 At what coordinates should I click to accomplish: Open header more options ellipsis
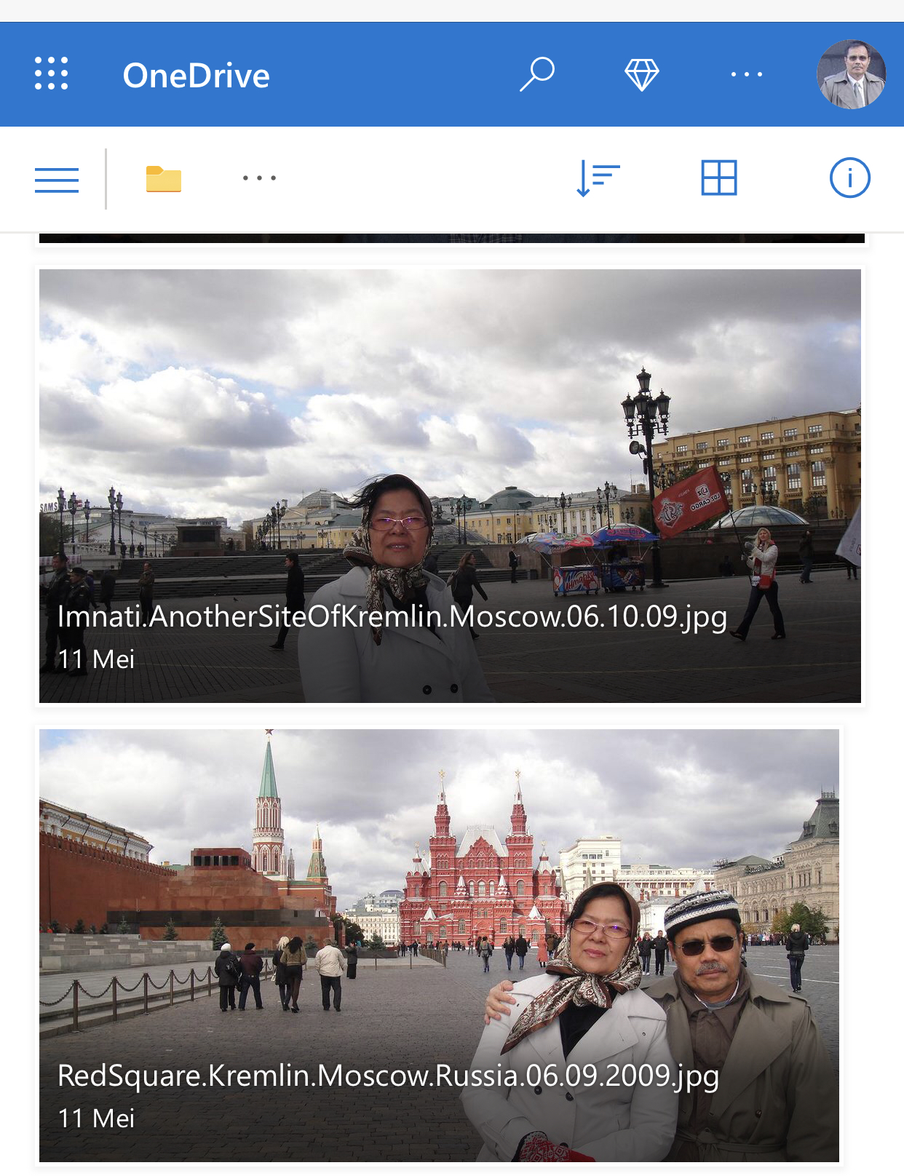(x=746, y=74)
